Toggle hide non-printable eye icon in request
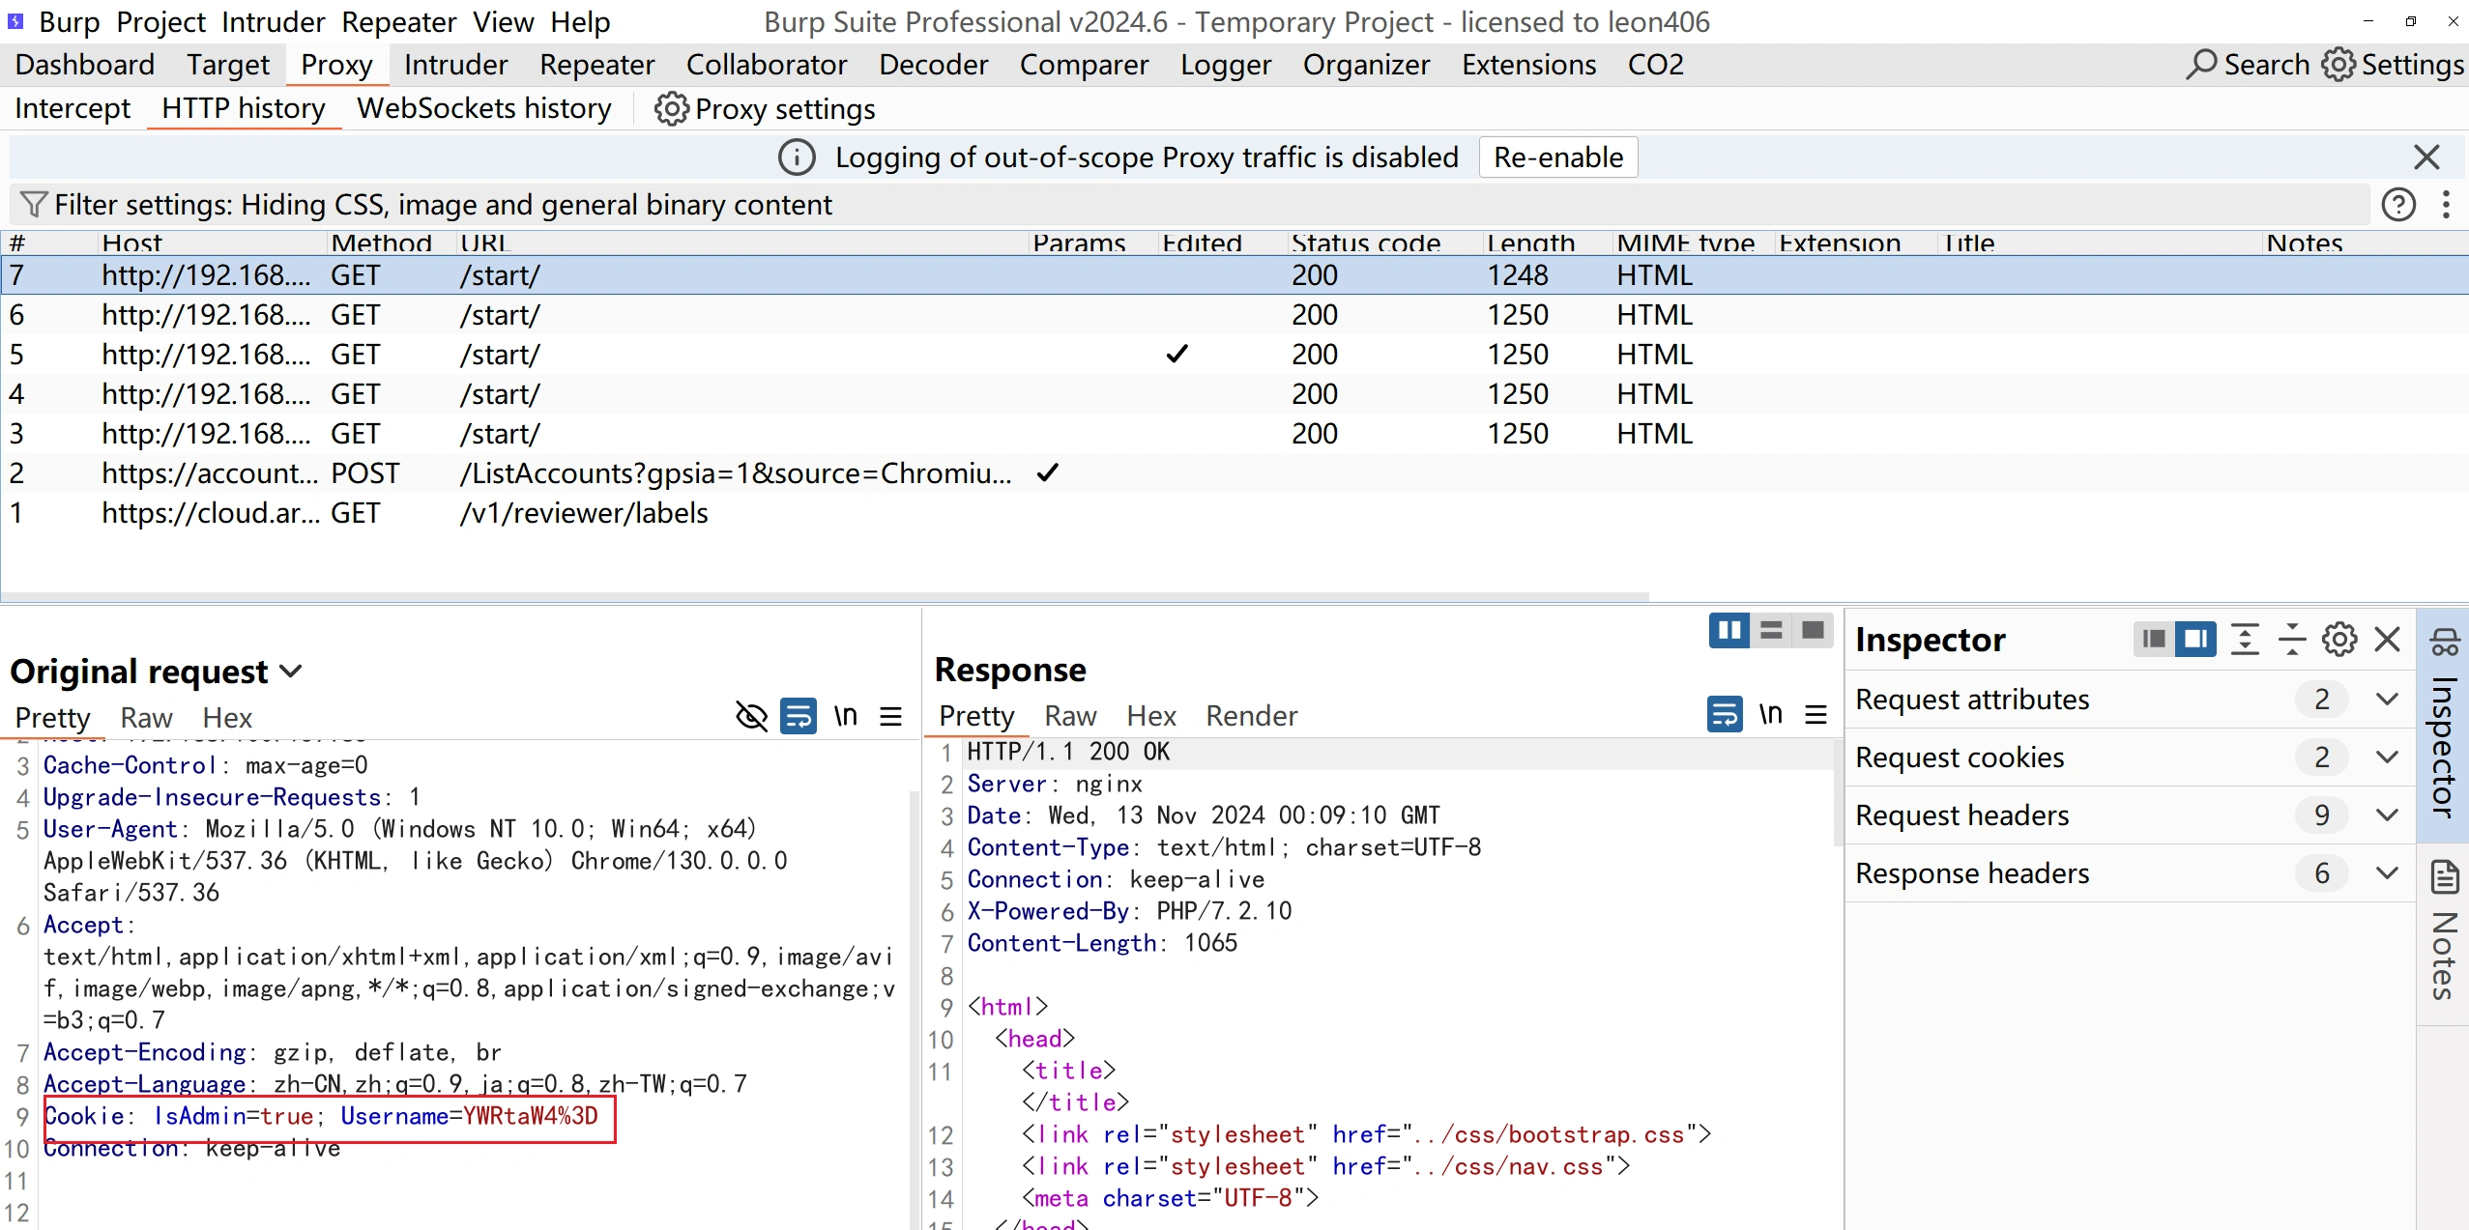The width and height of the screenshot is (2469, 1230). (751, 716)
